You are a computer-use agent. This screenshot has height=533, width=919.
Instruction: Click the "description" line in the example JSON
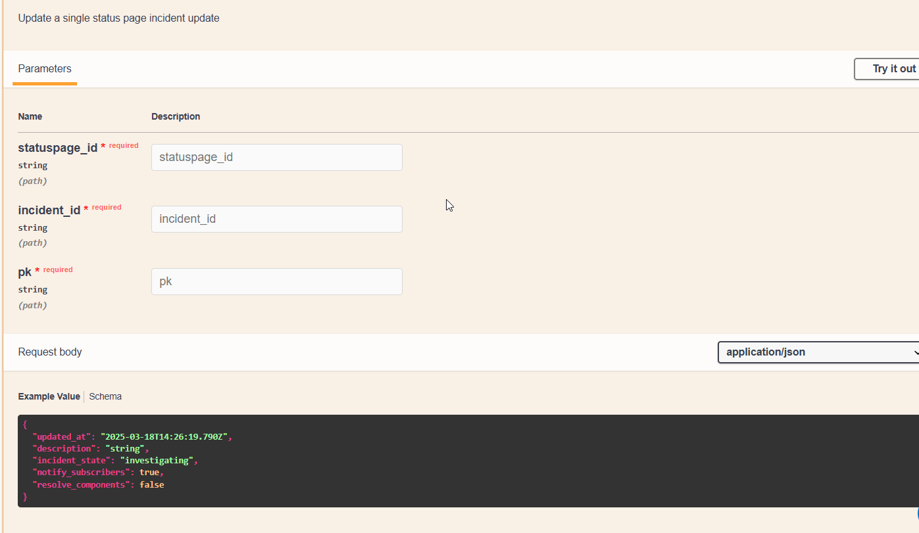[91, 449]
